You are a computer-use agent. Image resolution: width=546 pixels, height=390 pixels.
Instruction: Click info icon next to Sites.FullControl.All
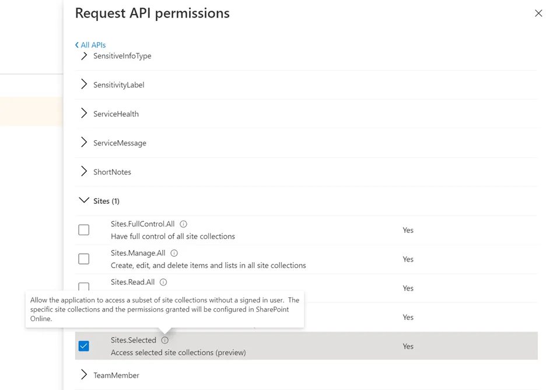183,224
